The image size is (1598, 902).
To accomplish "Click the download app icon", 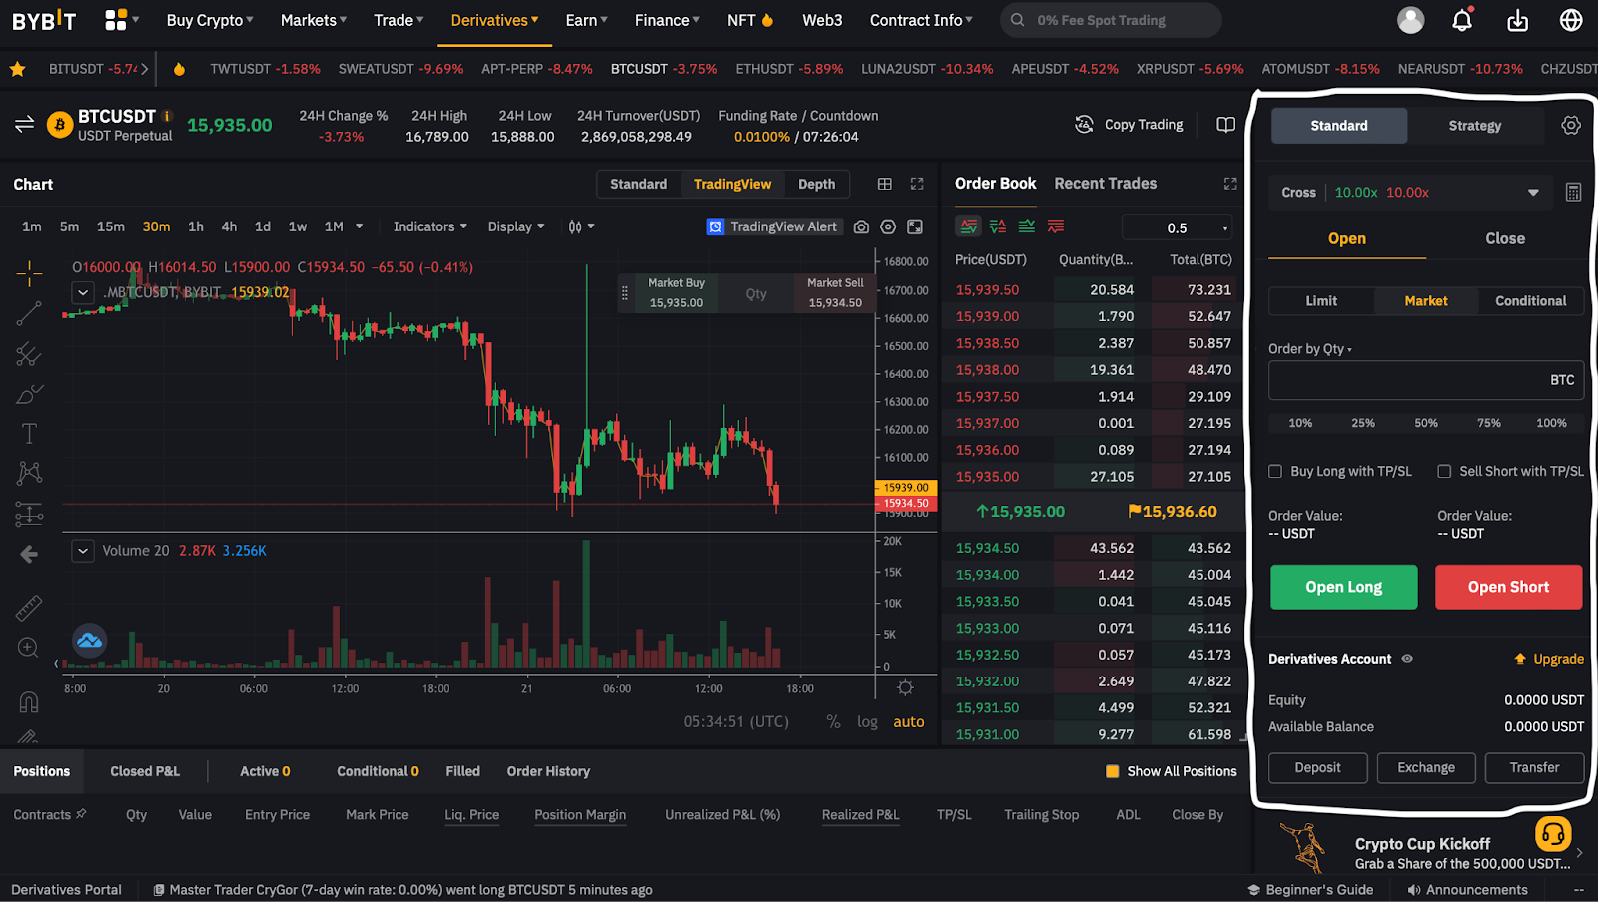I will click(1517, 20).
